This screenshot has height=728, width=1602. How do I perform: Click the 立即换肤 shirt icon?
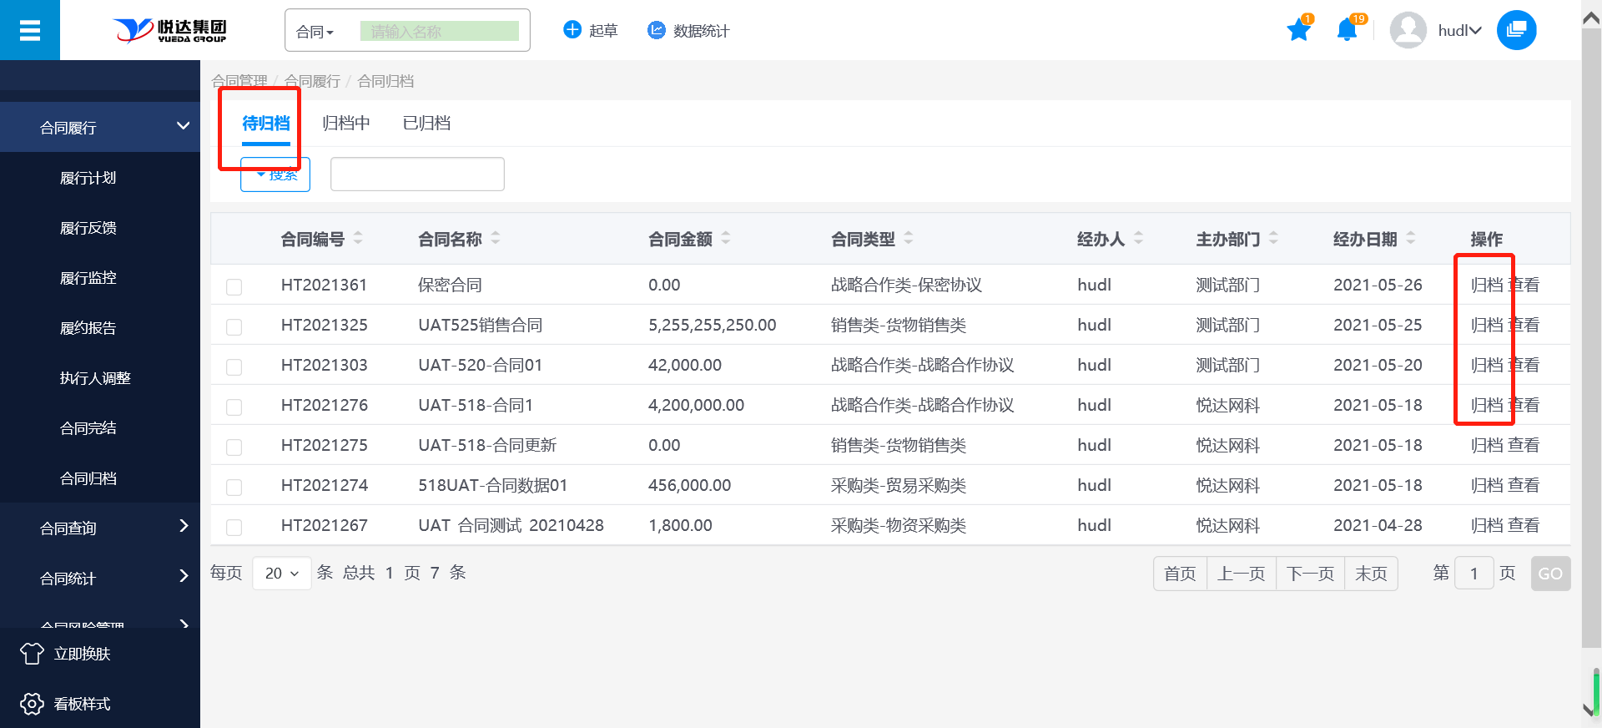point(32,654)
